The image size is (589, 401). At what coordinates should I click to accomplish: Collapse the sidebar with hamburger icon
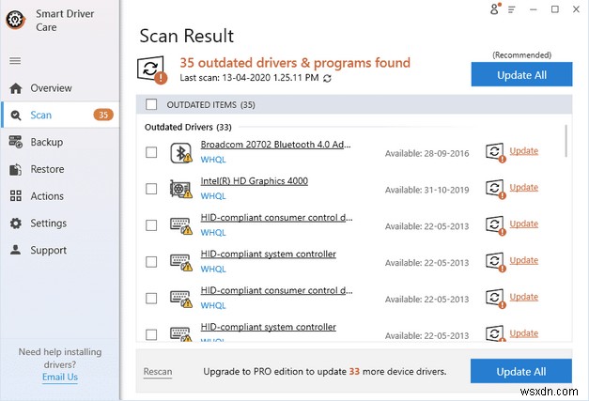[x=15, y=61]
